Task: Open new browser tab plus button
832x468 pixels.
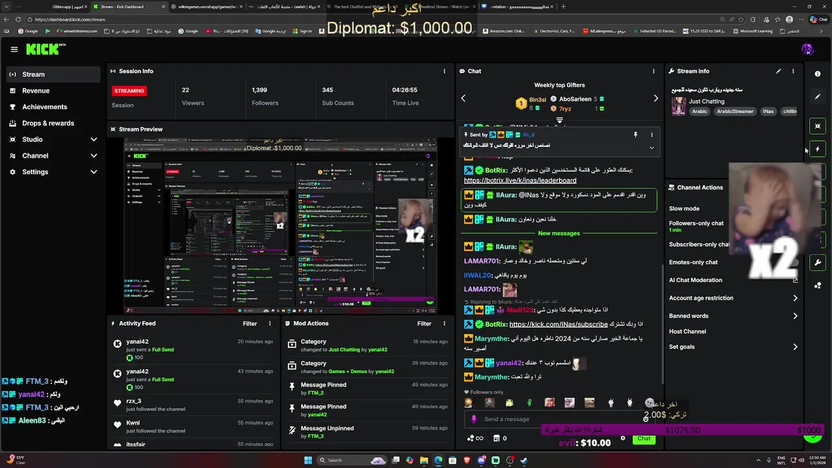Action: point(563,6)
